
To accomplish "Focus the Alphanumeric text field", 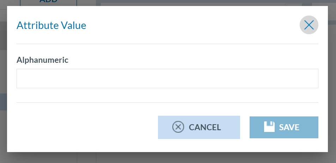I will point(167,78).
